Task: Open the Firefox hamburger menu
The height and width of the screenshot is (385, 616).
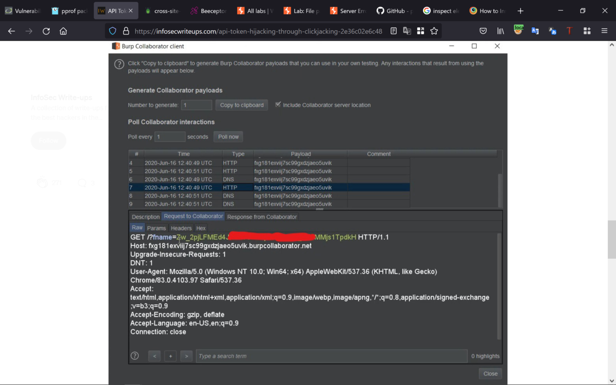Action: pos(604,31)
